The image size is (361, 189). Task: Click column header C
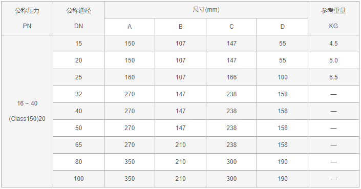[231, 27]
